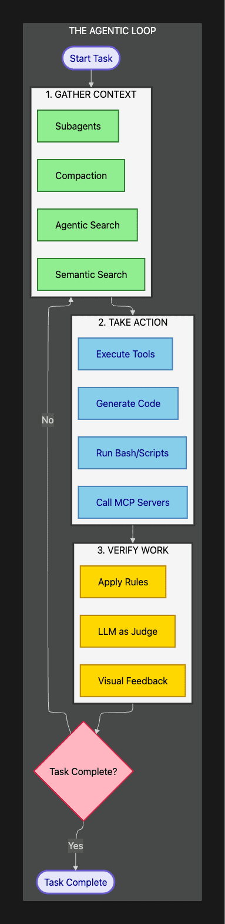Click the No edge label
The image size is (225, 924).
click(x=48, y=420)
